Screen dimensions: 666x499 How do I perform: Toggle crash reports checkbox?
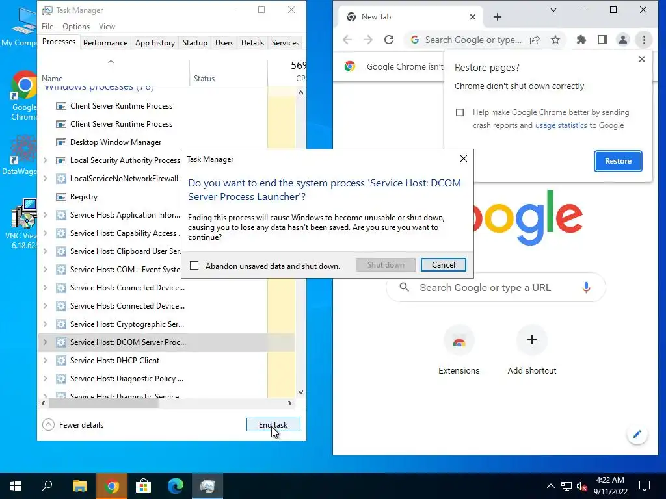pyautogui.click(x=460, y=112)
